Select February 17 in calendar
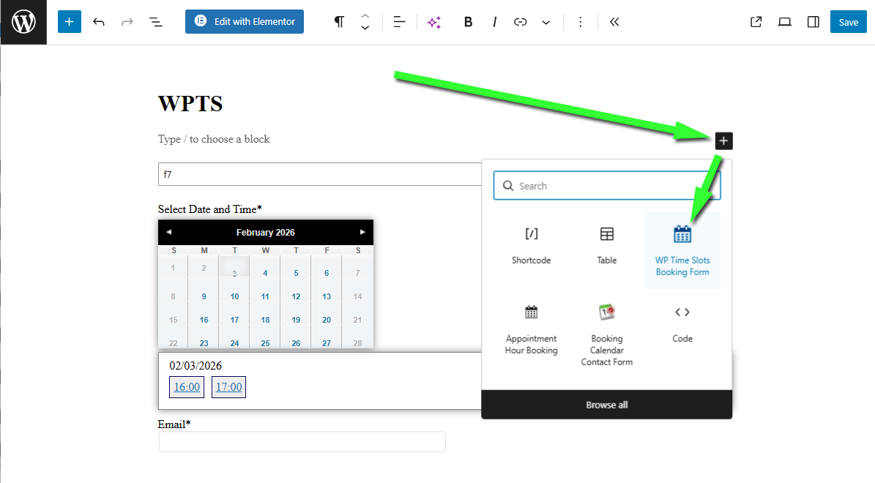875x483 pixels. pos(234,320)
